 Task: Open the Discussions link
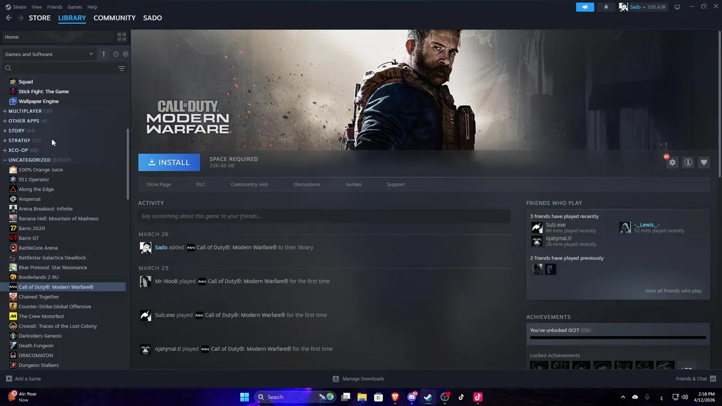(x=307, y=184)
